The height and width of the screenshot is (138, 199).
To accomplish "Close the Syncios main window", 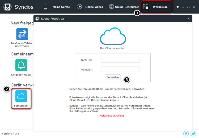I will click(194, 7).
